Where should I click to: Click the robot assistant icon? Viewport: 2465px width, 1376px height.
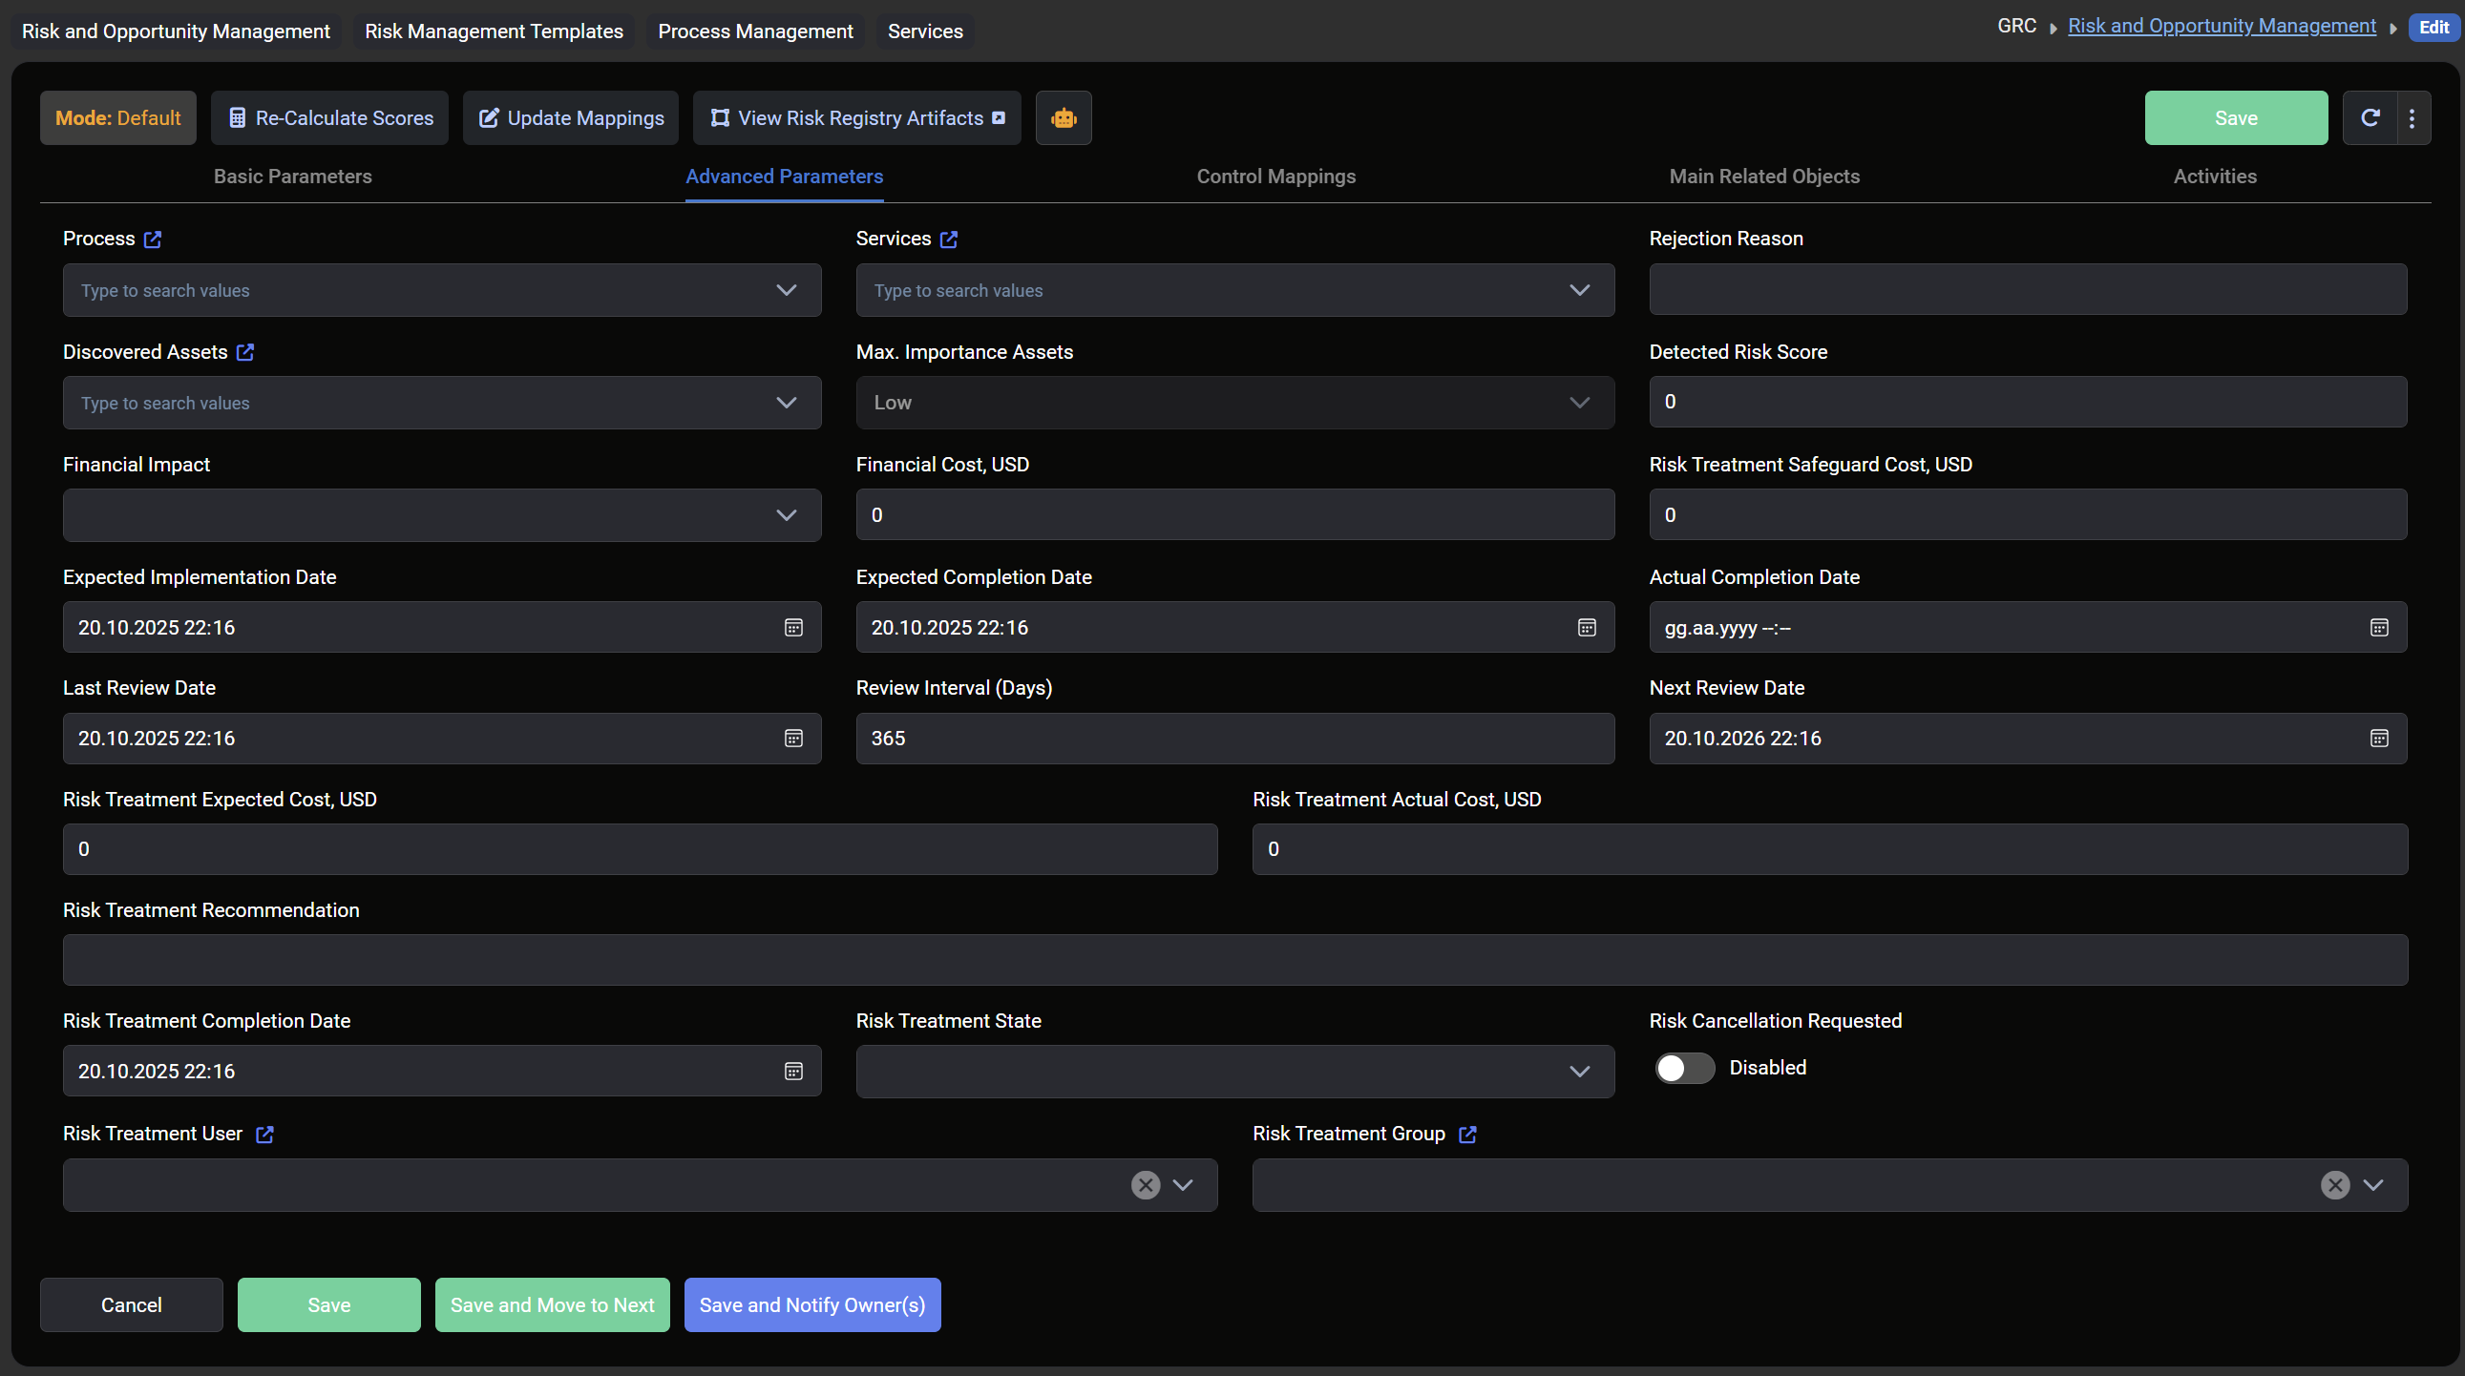(1064, 117)
